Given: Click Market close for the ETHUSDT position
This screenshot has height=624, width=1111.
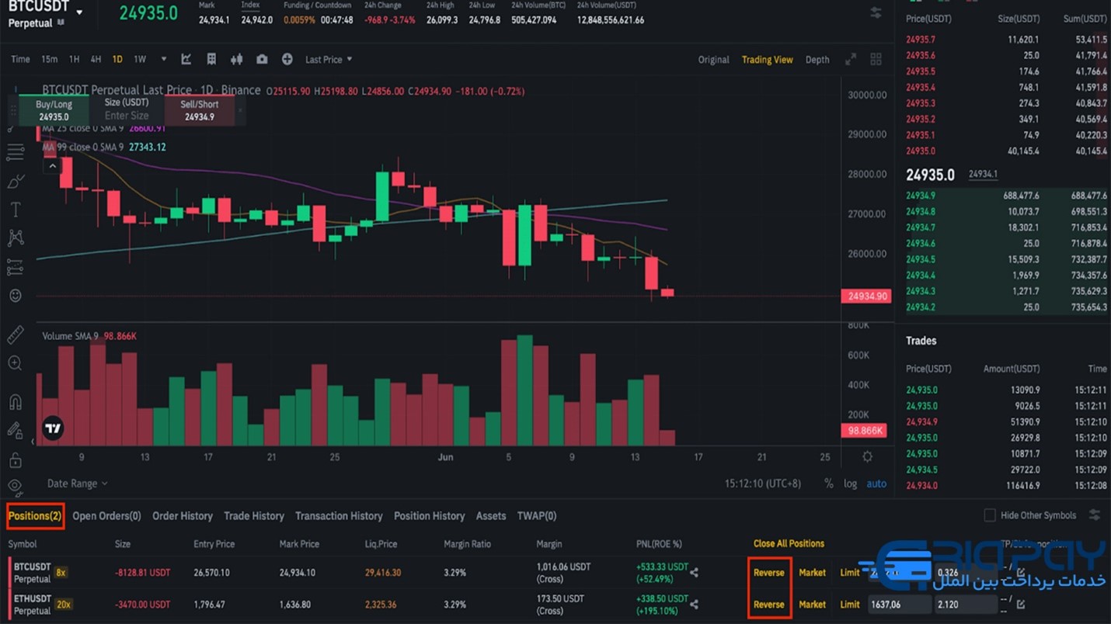Looking at the screenshot, I should click(812, 605).
